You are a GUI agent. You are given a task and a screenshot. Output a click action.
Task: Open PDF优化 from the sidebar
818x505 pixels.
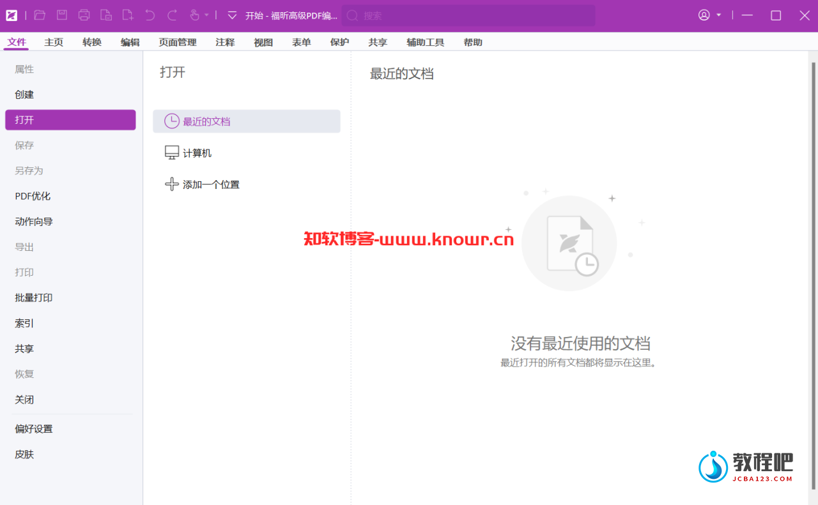click(x=70, y=196)
